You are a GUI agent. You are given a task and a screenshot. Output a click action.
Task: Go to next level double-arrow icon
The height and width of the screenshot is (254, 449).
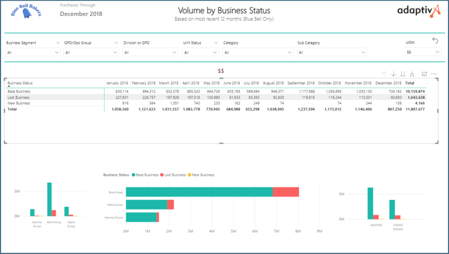point(403,74)
